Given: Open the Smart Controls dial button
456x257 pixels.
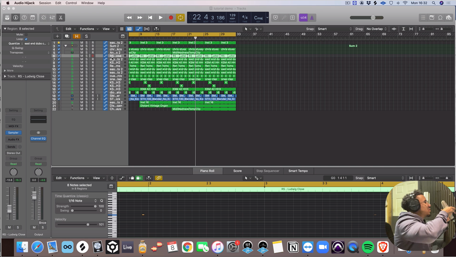Looking at the screenshot, I should point(43,18).
